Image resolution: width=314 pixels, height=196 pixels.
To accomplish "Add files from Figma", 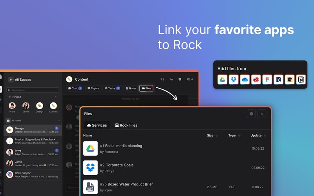I will (267, 80).
